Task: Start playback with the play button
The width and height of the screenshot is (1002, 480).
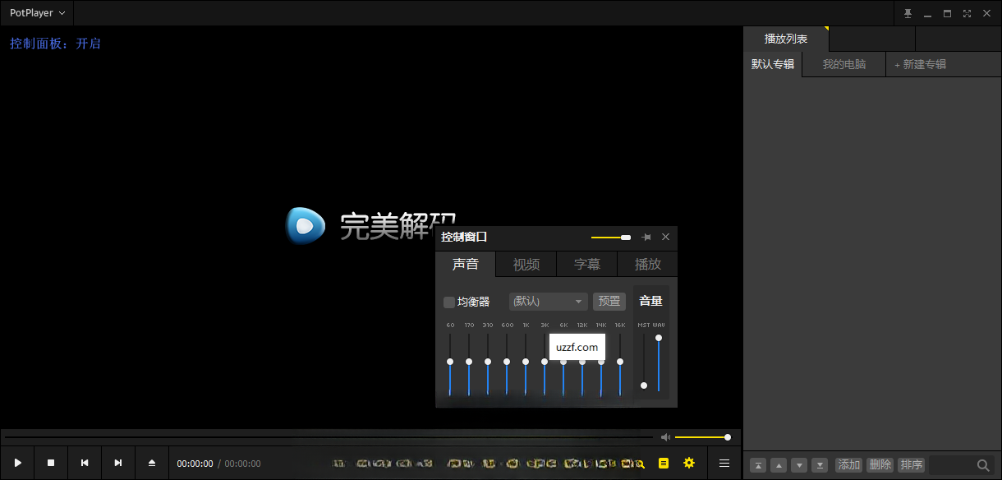Action: (x=17, y=464)
